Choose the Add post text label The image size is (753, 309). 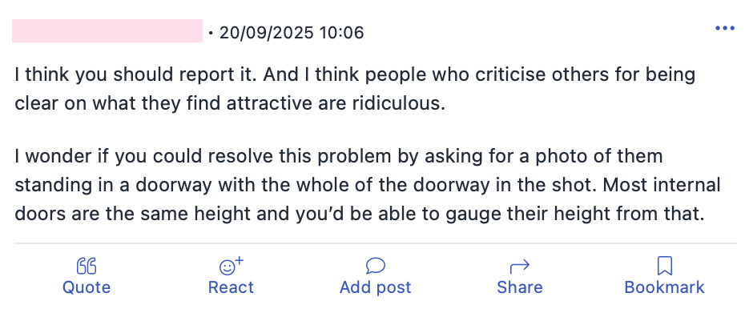tap(376, 287)
